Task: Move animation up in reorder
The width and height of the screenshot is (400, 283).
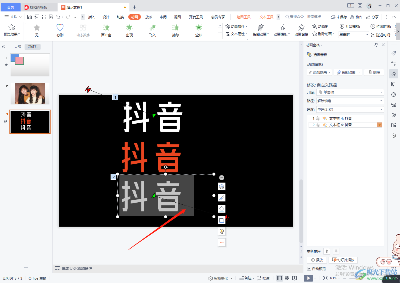Action: [x=327, y=251]
